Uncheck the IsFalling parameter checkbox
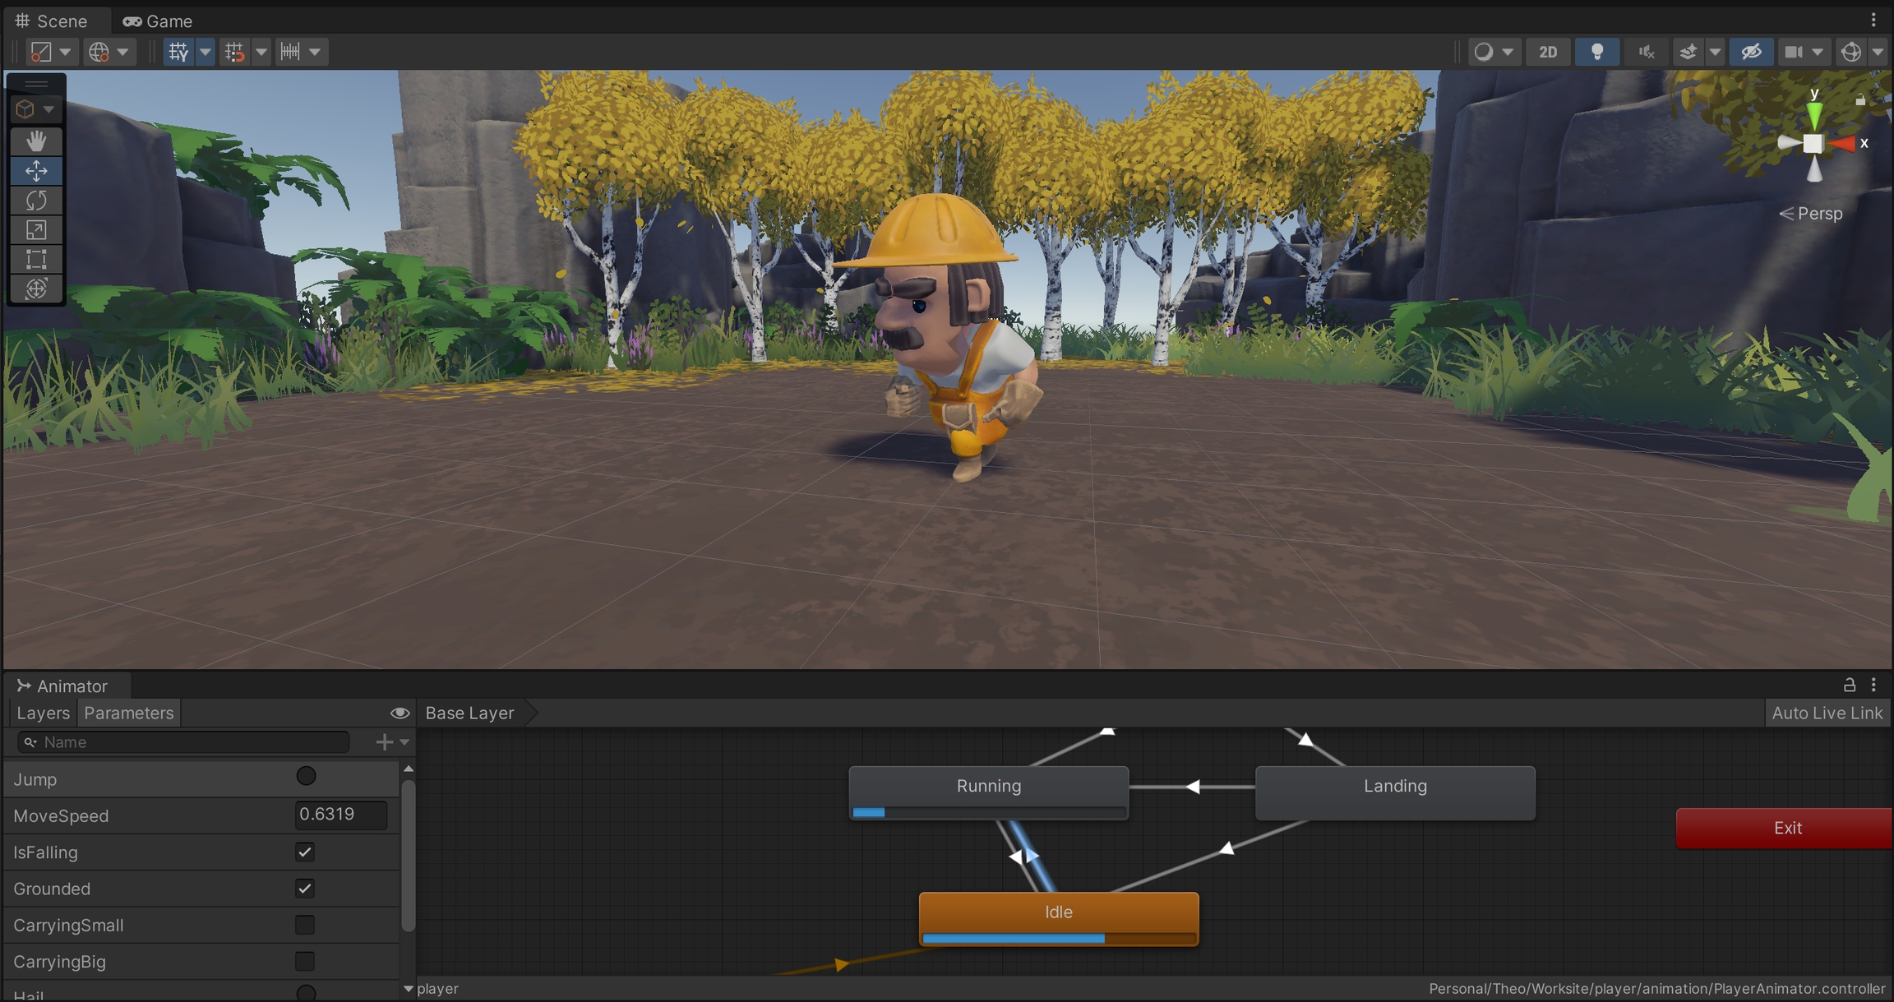 tap(305, 852)
